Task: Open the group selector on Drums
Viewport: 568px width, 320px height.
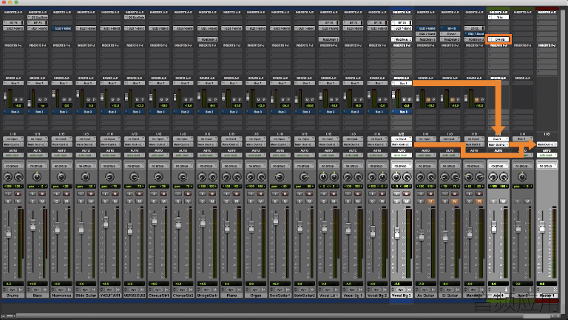Action: click(x=13, y=166)
